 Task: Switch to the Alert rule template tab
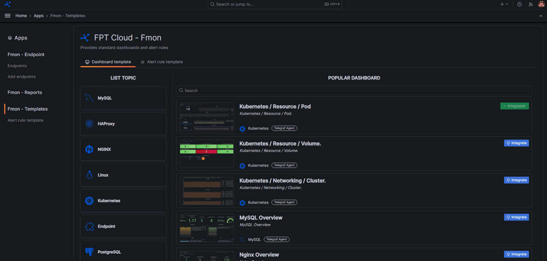161,62
